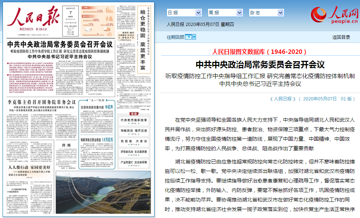Select the article 人人都行动 家园更美好
The height and width of the screenshot is (218, 360).
29,167
